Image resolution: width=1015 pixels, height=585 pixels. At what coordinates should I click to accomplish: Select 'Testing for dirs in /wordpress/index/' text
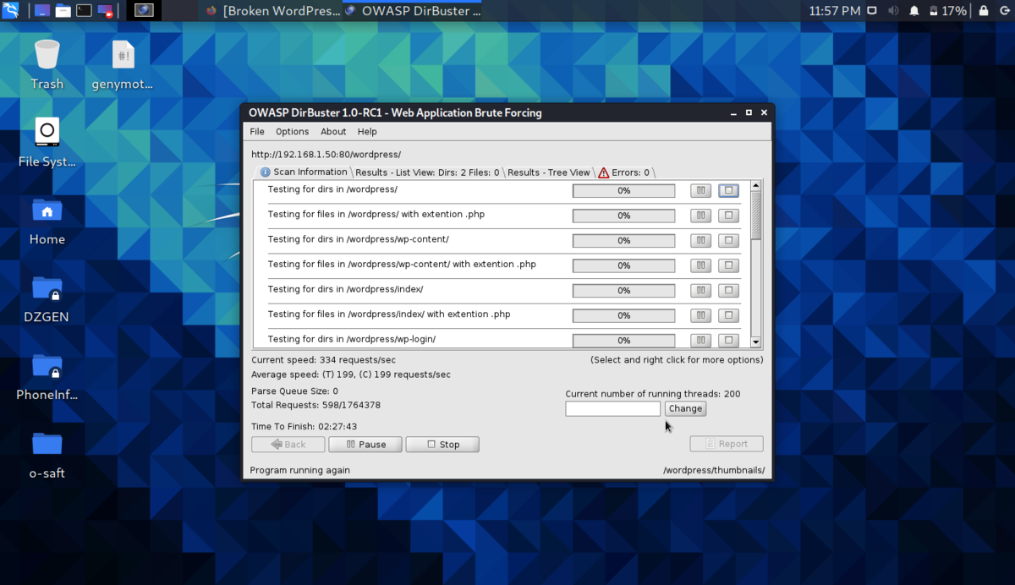click(x=345, y=289)
